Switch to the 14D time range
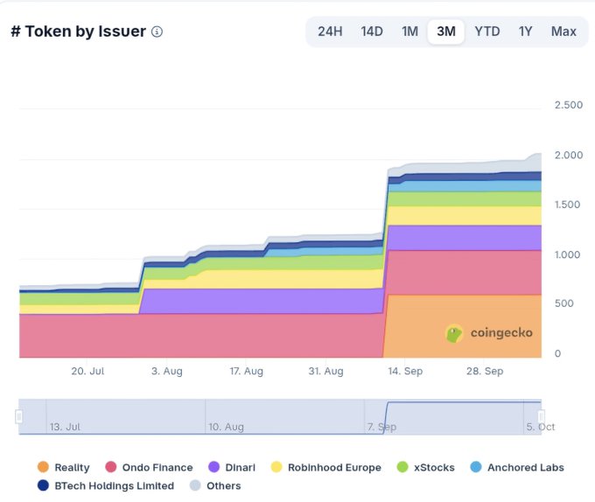This screenshot has height=502, width=595. click(372, 31)
